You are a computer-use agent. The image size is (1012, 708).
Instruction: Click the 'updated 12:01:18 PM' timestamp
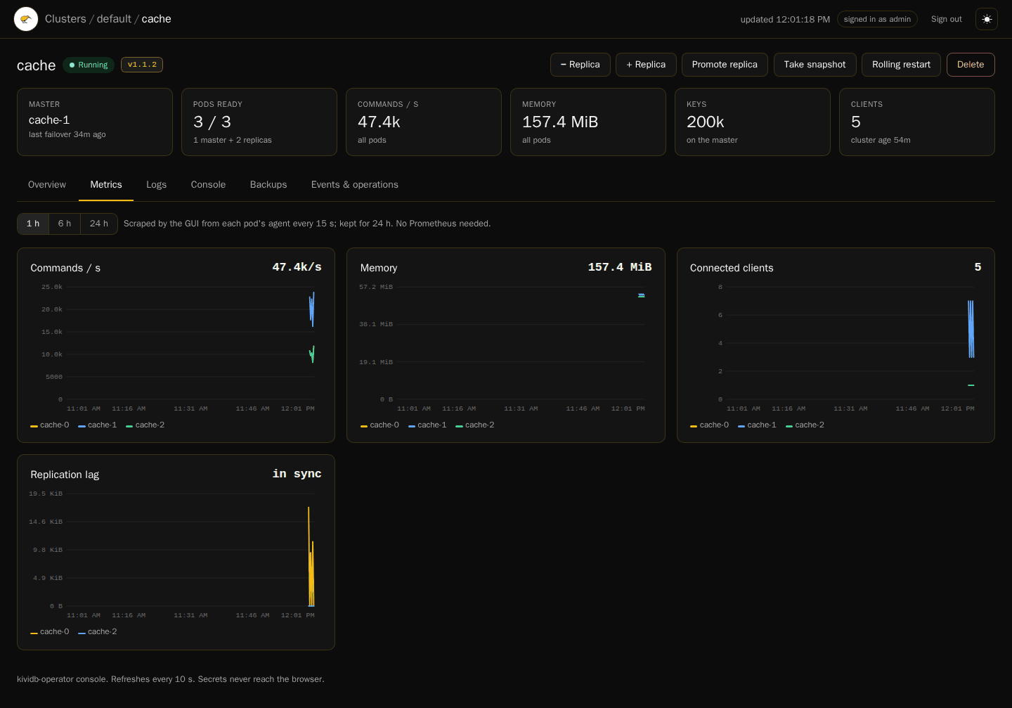tap(785, 20)
